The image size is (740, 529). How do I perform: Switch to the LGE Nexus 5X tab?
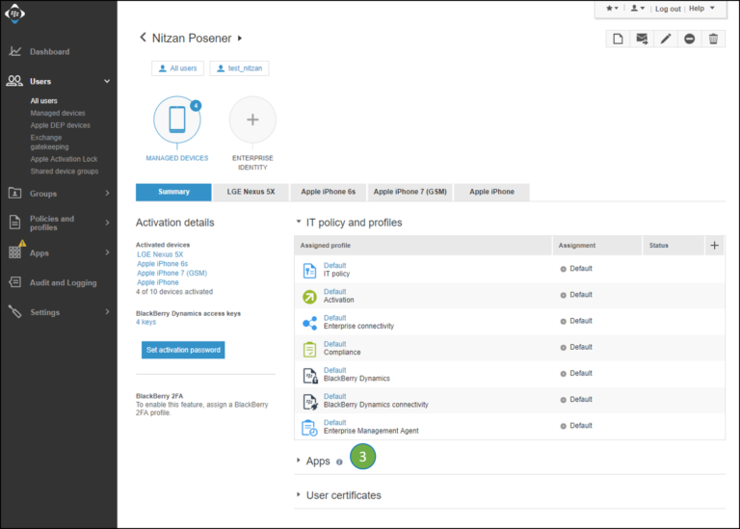point(251,192)
